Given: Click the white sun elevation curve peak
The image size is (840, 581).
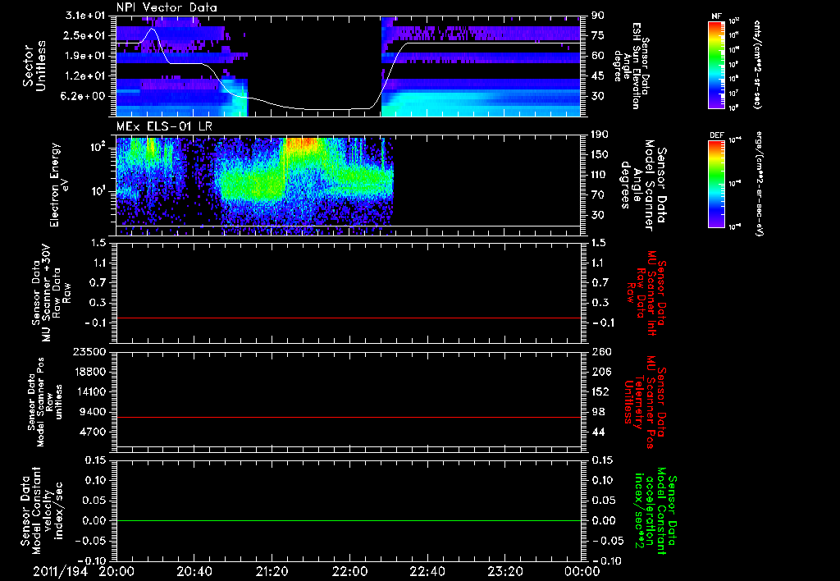Looking at the screenshot, I should 153,29.
